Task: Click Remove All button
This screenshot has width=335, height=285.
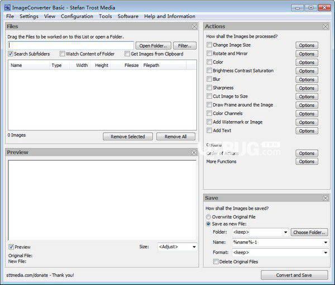Action: (x=176, y=137)
